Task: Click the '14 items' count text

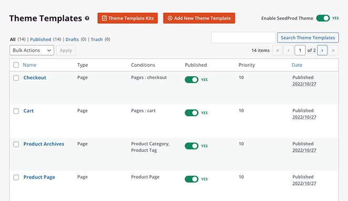Action: [261, 50]
